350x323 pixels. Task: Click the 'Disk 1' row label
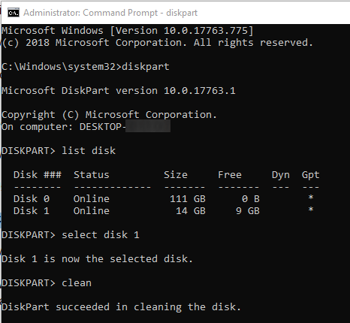click(32, 211)
